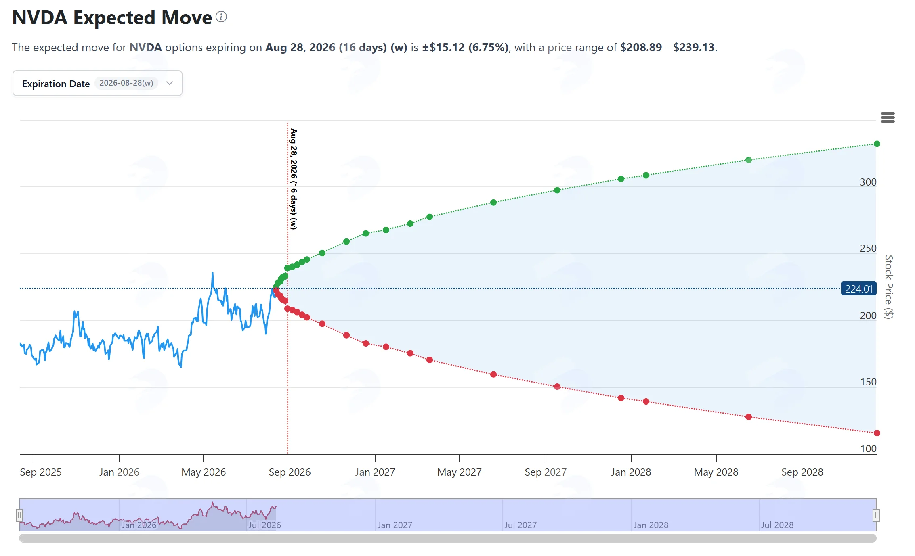Select the rotated Aug 28, 2026 plot line label
915x556 pixels.
[294, 179]
